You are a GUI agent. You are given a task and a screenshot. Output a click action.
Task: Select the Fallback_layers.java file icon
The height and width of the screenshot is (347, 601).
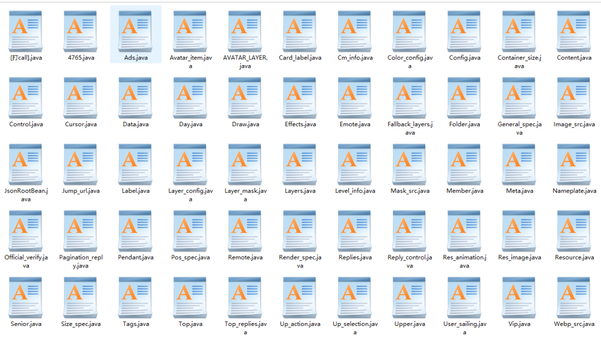tap(410, 98)
